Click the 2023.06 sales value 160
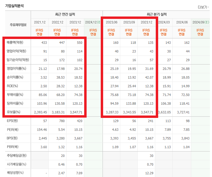This screenshot has width=212, height=177. 116,43
